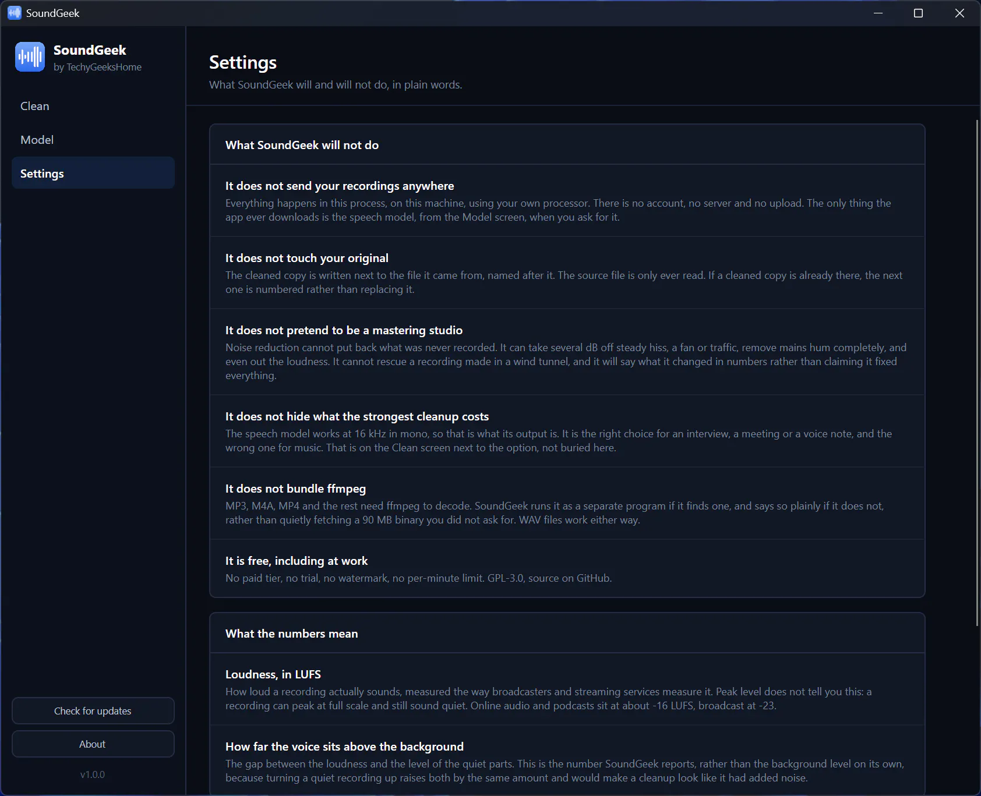Click the version label v1.0.0
981x796 pixels.
pyautogui.click(x=93, y=774)
